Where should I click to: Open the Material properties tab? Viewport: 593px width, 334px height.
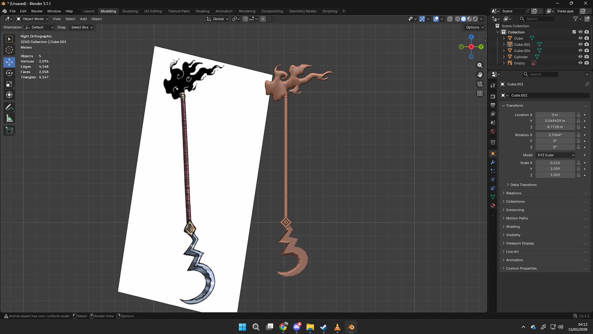(x=493, y=205)
